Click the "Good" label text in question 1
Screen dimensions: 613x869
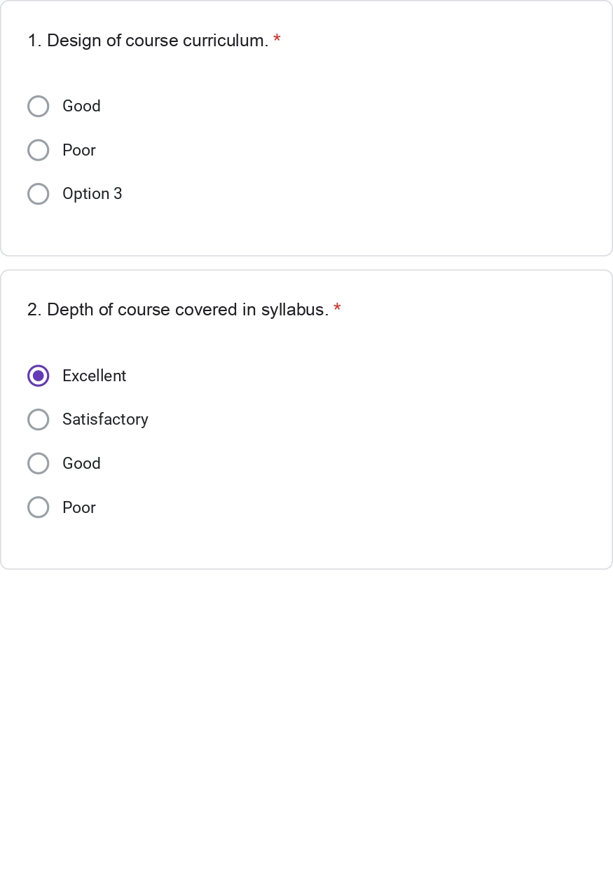(x=81, y=107)
